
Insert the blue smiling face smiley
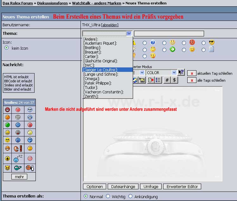[18, 125]
